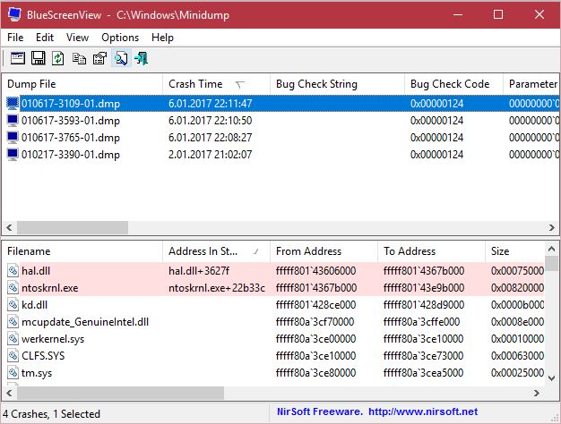Click the lower pane vertical scrollbar thumb
Image resolution: width=561 pixels, height=424 pixels.
pos(551,264)
